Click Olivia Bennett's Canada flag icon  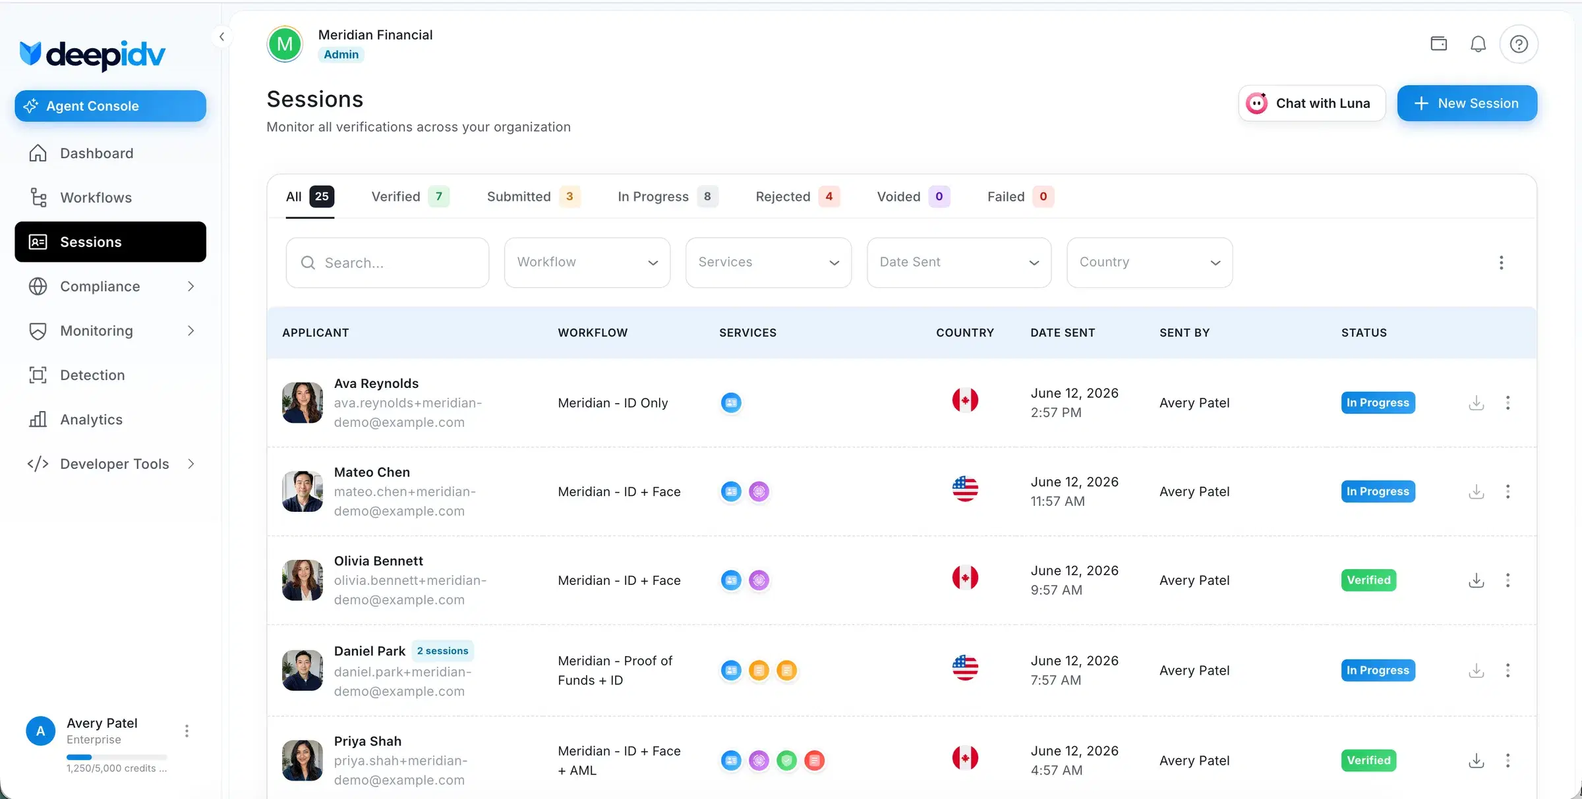pos(965,578)
